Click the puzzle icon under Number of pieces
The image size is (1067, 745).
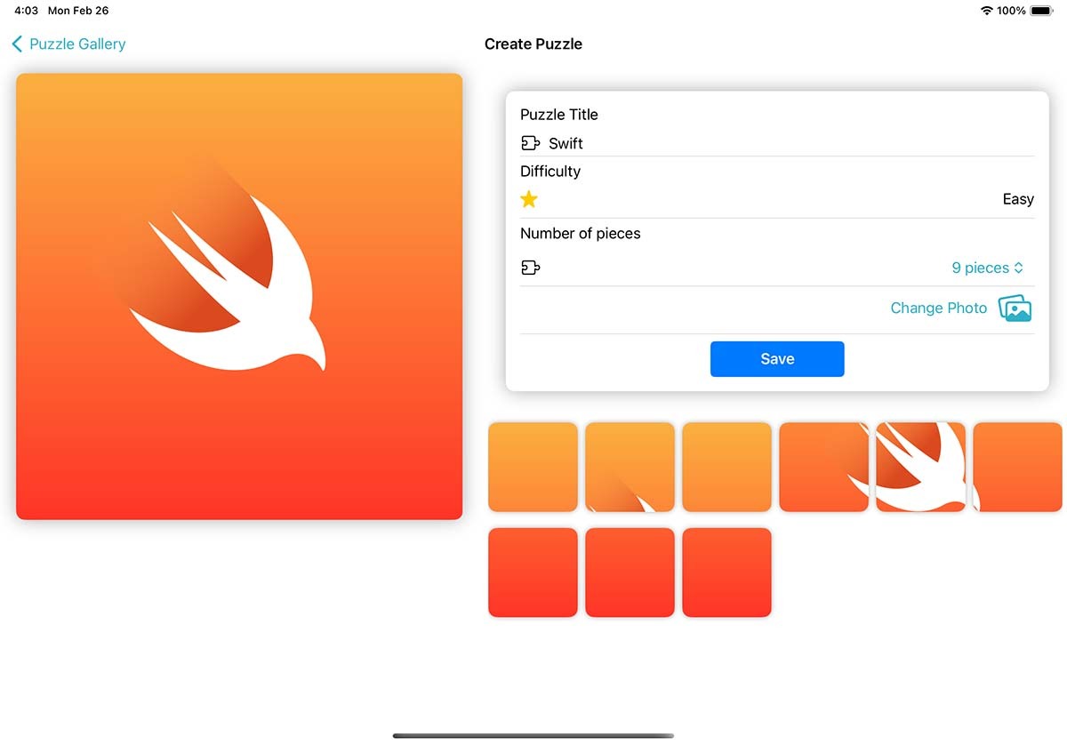pyautogui.click(x=530, y=268)
